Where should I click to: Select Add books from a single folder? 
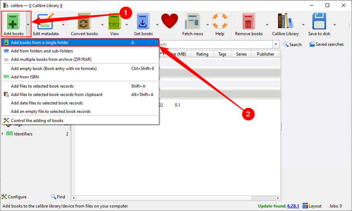80,42
